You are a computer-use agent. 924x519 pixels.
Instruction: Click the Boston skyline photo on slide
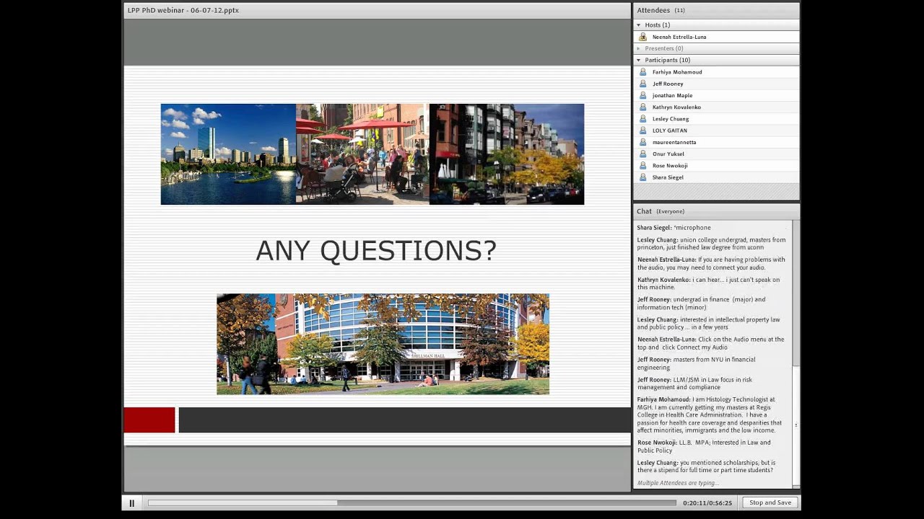click(x=228, y=154)
